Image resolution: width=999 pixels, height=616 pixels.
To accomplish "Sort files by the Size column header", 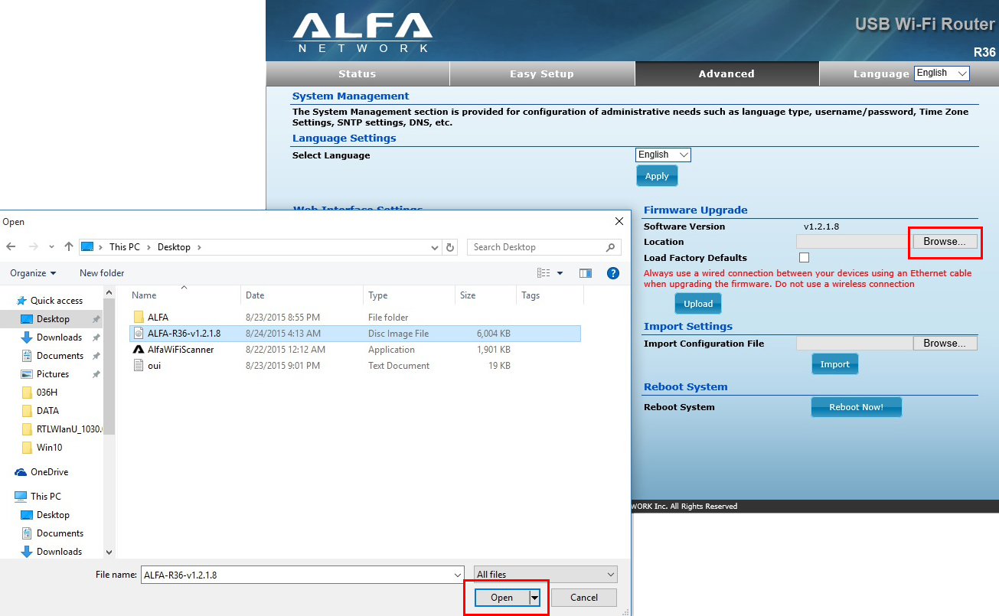I will pyautogui.click(x=468, y=295).
